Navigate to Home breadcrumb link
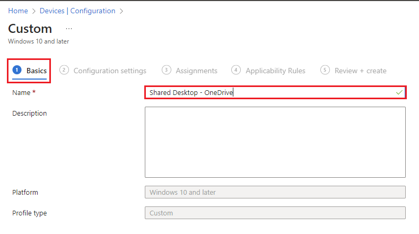Viewport: 419px width, 234px height. pyautogui.click(x=18, y=11)
